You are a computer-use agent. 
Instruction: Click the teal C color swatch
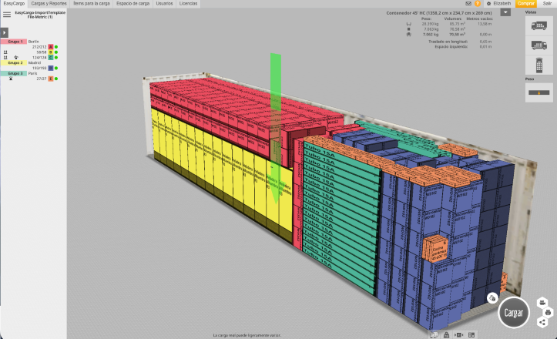pos(51,58)
